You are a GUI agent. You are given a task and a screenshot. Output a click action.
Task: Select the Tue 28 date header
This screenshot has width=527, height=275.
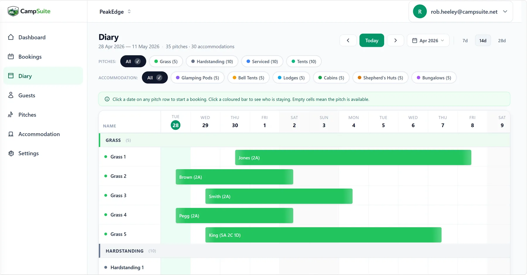176,122
